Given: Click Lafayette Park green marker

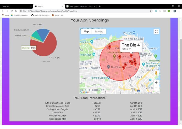Looking at the screenshot, I should tap(114, 56).
